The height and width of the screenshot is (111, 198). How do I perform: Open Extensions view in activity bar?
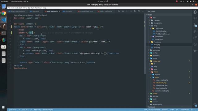pyautogui.click(x=195, y=38)
